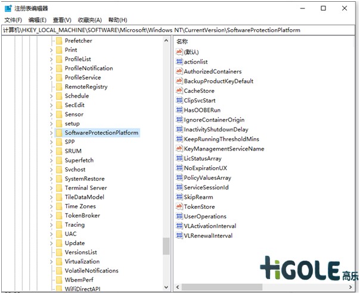Viewport: 360px width, 294px height.
Task: Click the binary icon beside HasOOBERun
Action: point(179,110)
